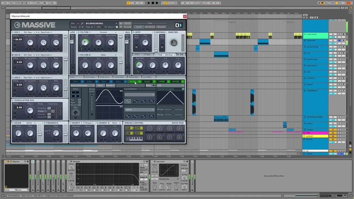
Task: Toggle Saturator Soft Clip On button
Action: tap(184, 171)
